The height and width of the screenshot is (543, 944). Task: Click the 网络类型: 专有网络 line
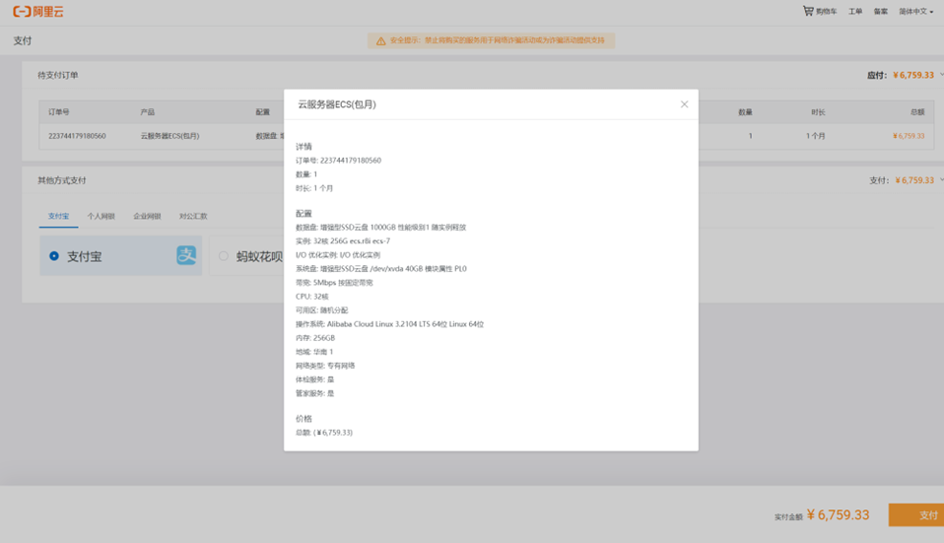pos(325,366)
